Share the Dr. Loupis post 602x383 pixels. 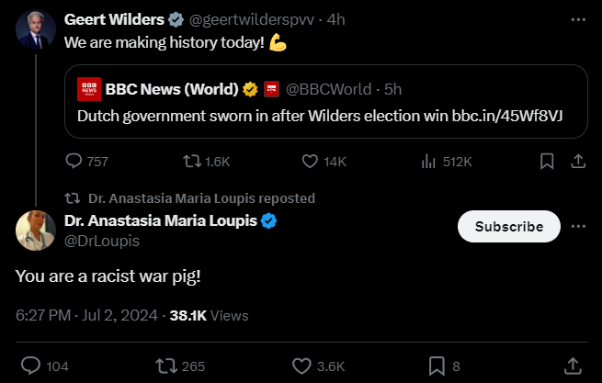point(571,366)
